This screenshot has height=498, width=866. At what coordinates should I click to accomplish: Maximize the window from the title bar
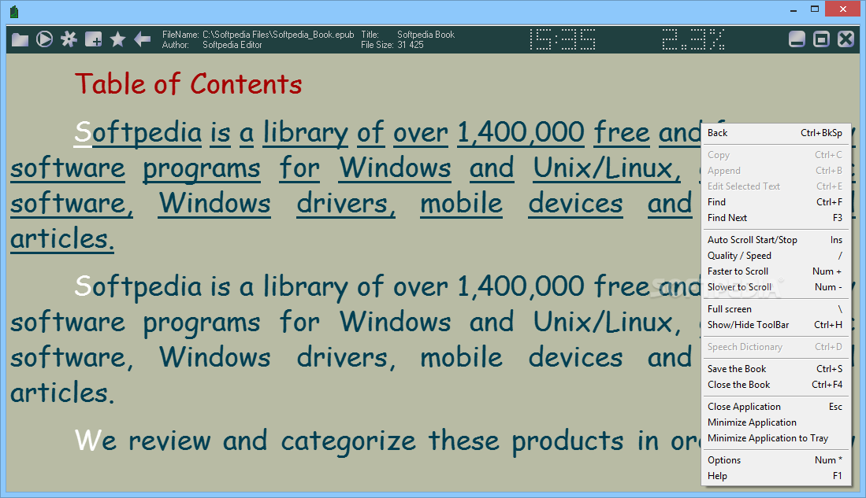(815, 9)
